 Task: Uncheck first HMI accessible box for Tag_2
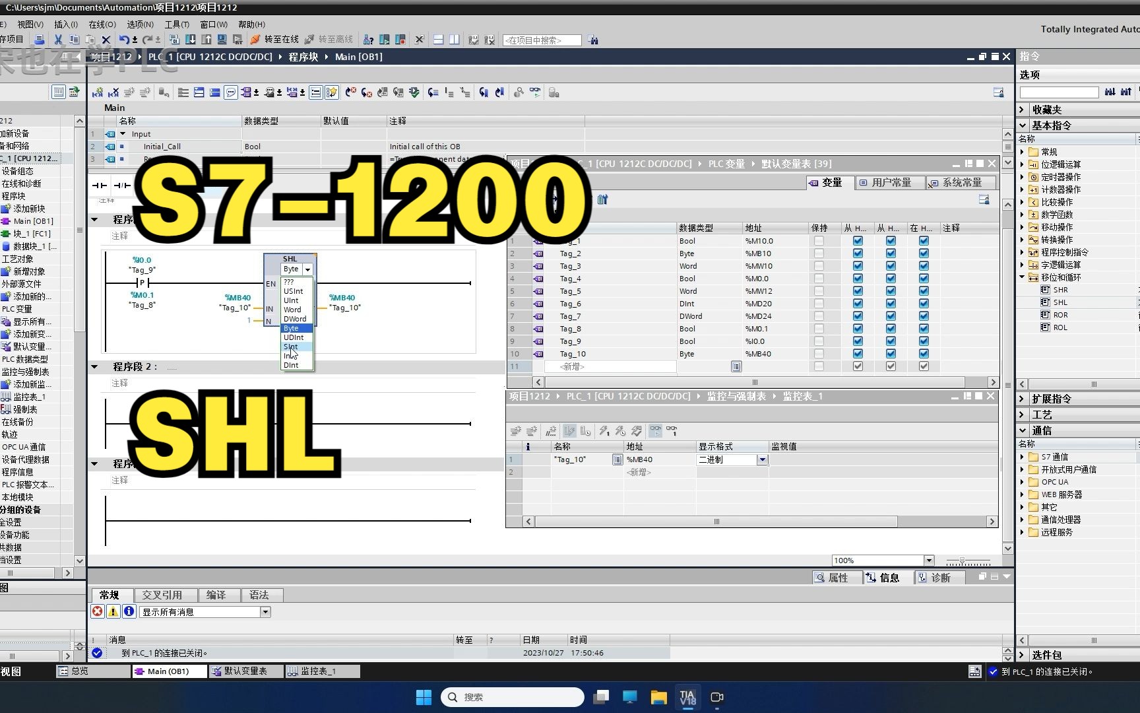tap(858, 254)
